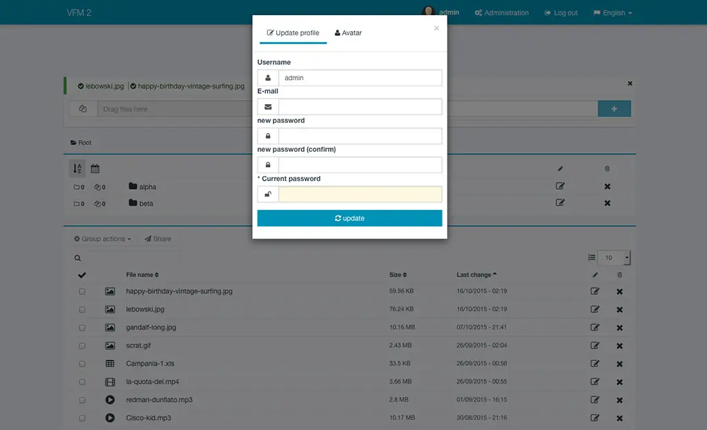707x430 pixels.
Task: Switch to the Avatar tab
Action: 348,32
